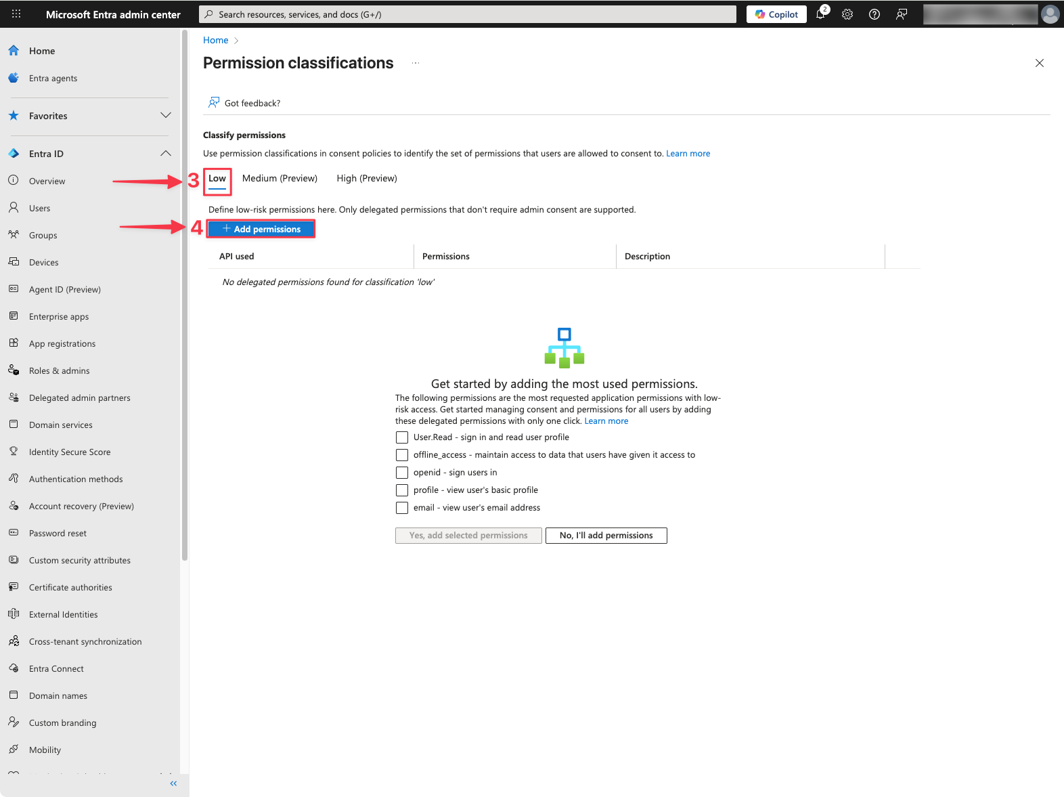Click the Roles & admins icon
Screen dimensions: 1064x797
[x=14, y=370]
